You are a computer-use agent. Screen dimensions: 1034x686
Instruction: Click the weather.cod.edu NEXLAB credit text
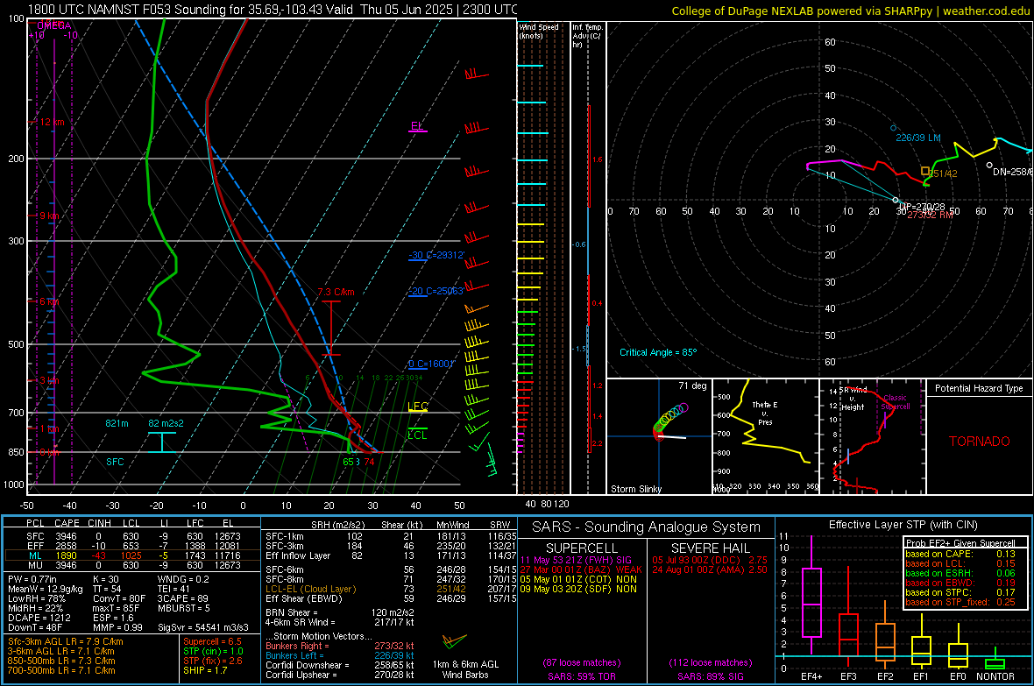tap(850, 11)
